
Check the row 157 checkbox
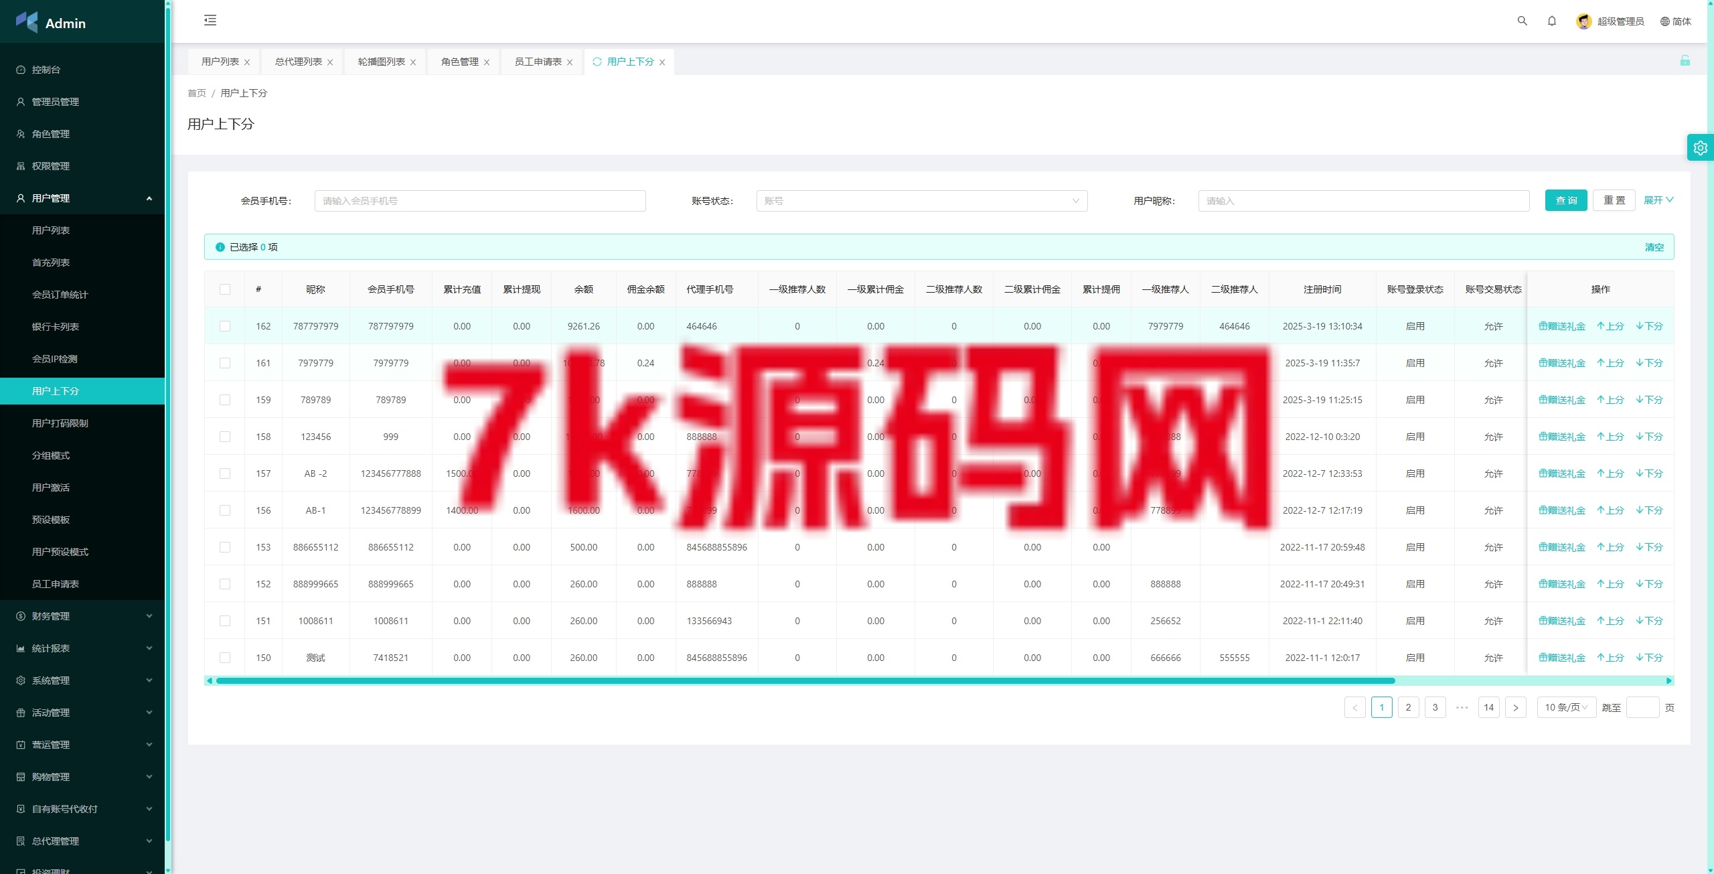pyautogui.click(x=225, y=474)
